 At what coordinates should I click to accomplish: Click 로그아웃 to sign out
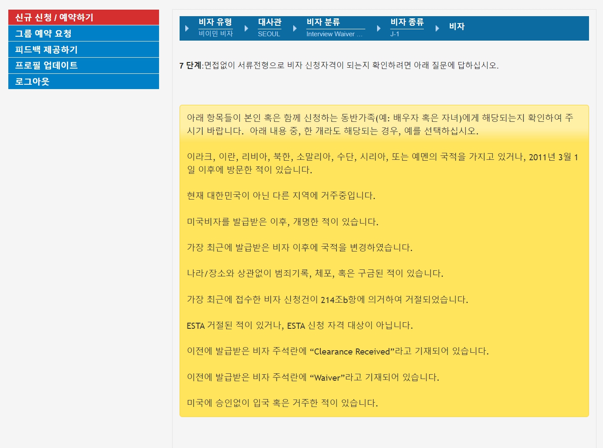click(x=83, y=81)
